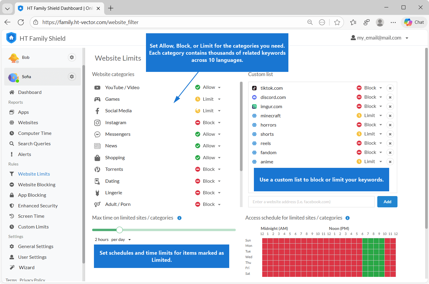Remove tiktok.com from the custom list
This screenshot has width=429, height=284.
(390, 88)
